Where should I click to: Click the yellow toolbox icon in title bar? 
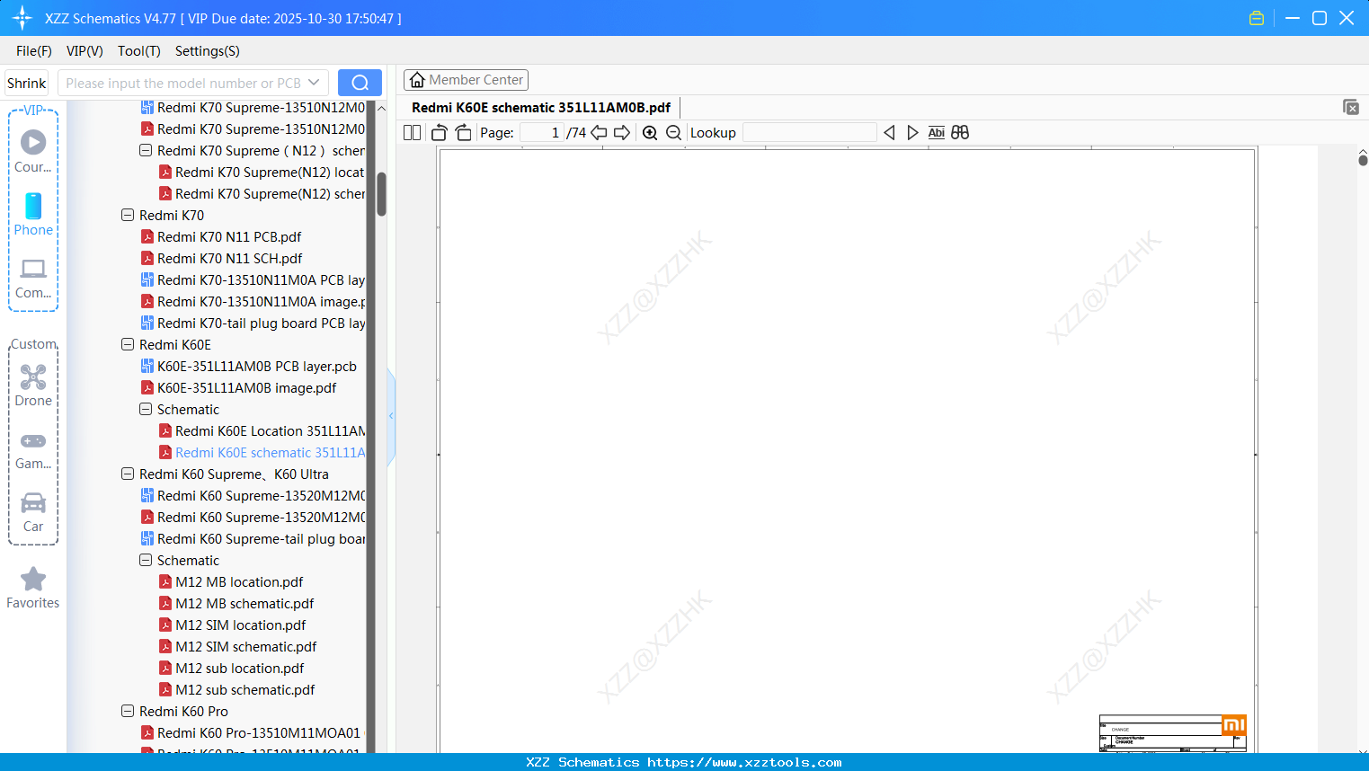pos(1257,18)
